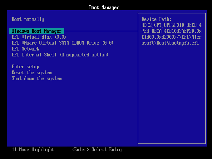Click the HD(2,GPT device path line

172,25
